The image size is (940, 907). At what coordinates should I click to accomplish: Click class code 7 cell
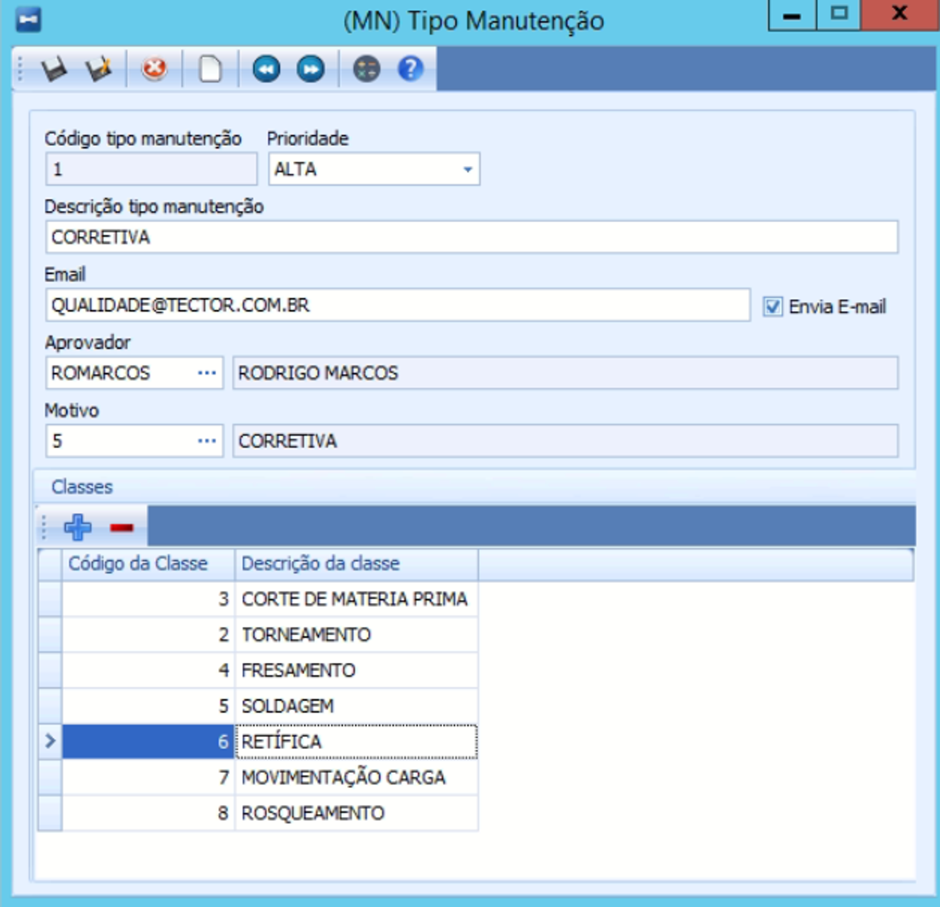148,777
